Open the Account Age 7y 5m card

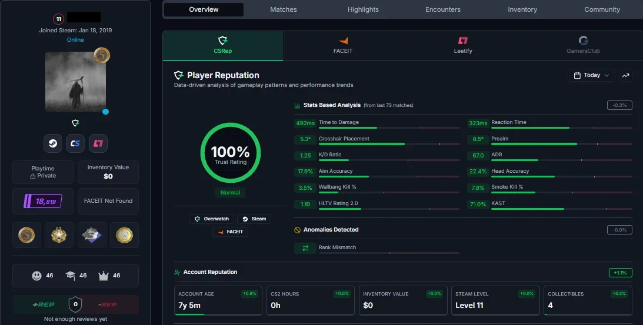[x=218, y=301]
